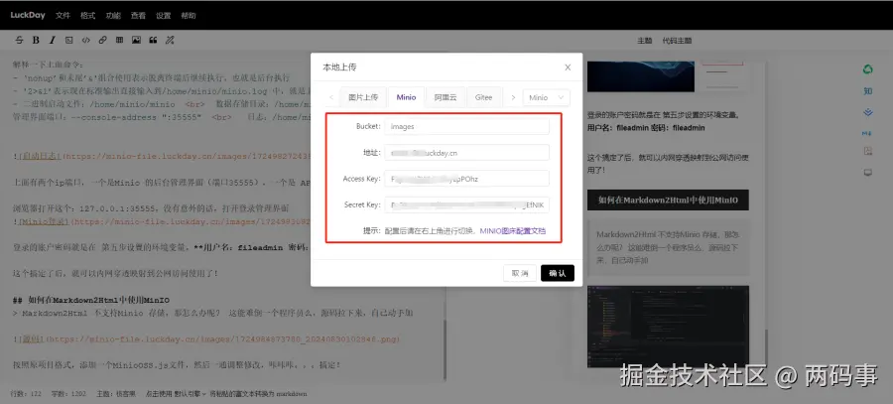Screen dimensions: 893x404
Task: Close the 本地上传 dialog with X
Action: (568, 67)
